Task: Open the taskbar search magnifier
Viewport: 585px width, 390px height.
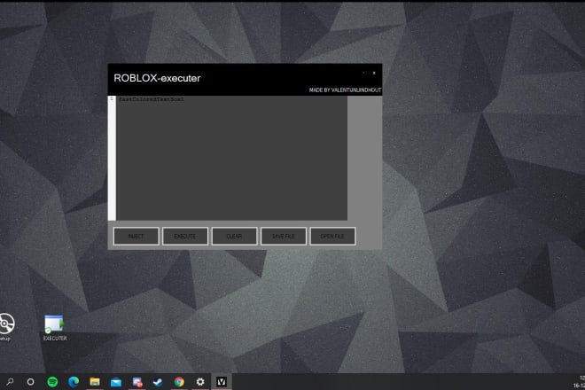Action: pos(10,381)
